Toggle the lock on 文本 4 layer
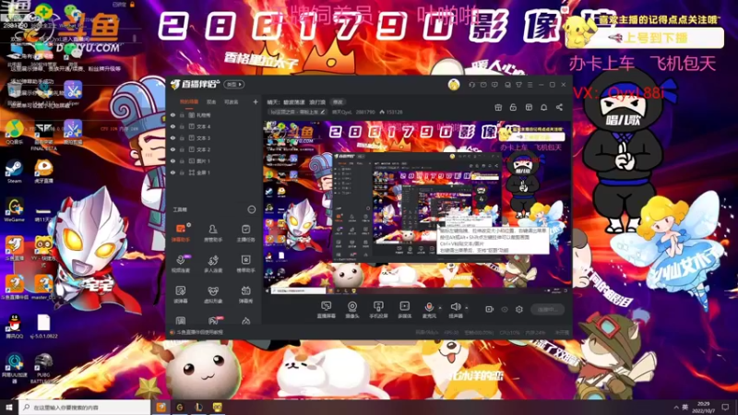738x415 pixels. (182, 126)
